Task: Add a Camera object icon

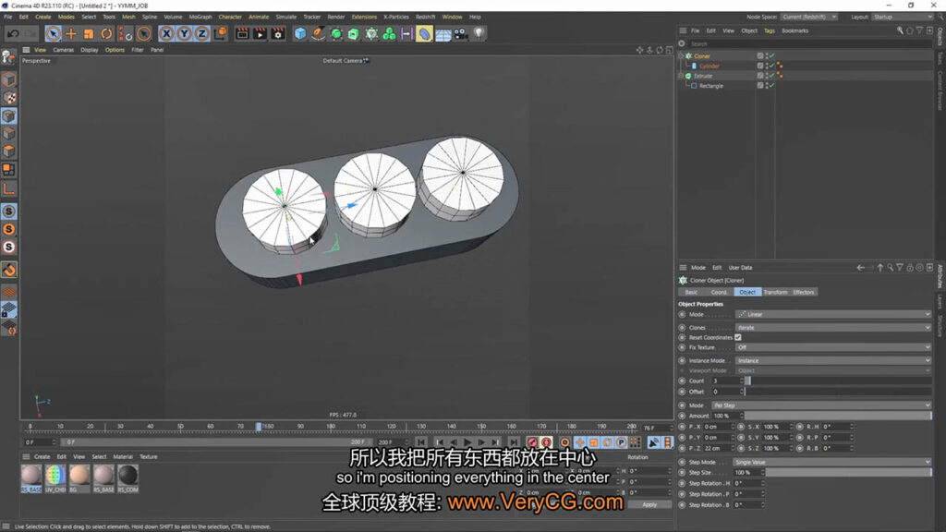Action: [460, 34]
